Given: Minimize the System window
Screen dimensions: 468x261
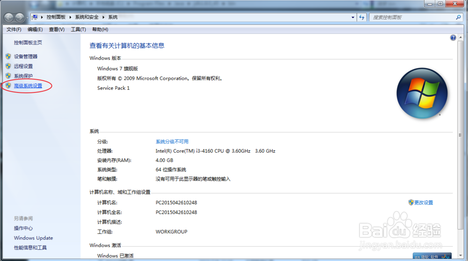Looking at the screenshot, I should [430, 4].
